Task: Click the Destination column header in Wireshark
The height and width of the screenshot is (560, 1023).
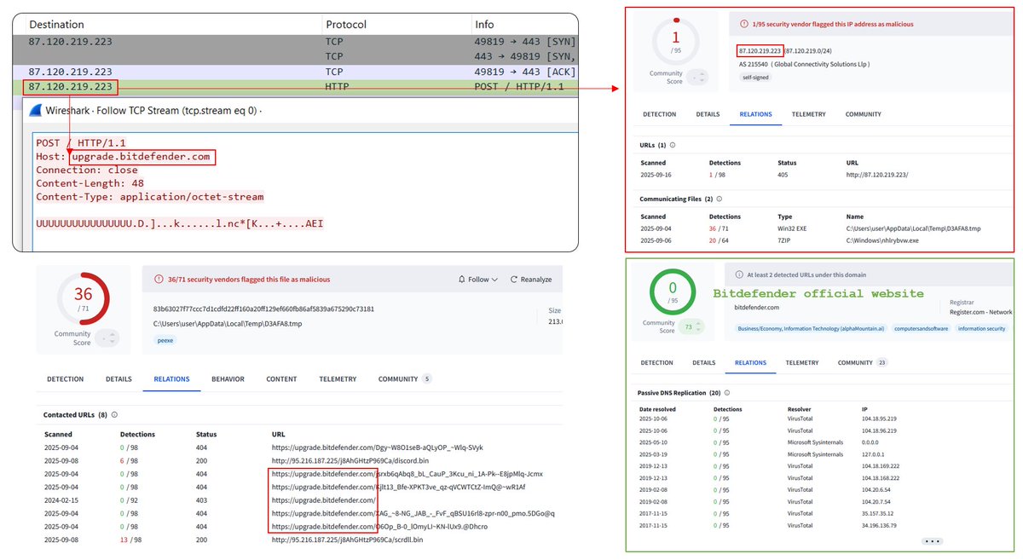Action: (x=56, y=25)
